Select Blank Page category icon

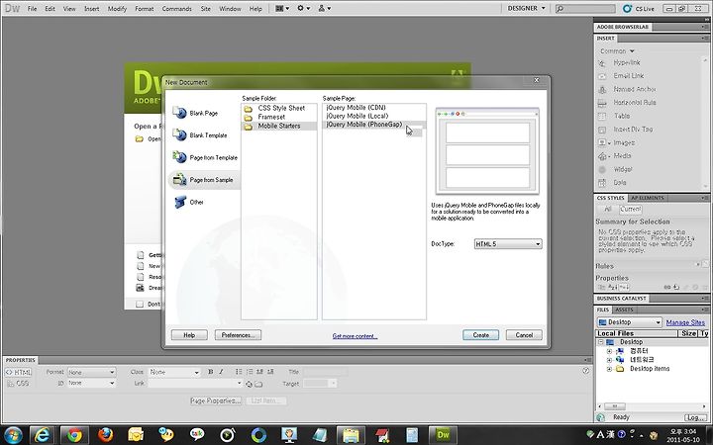(179, 113)
